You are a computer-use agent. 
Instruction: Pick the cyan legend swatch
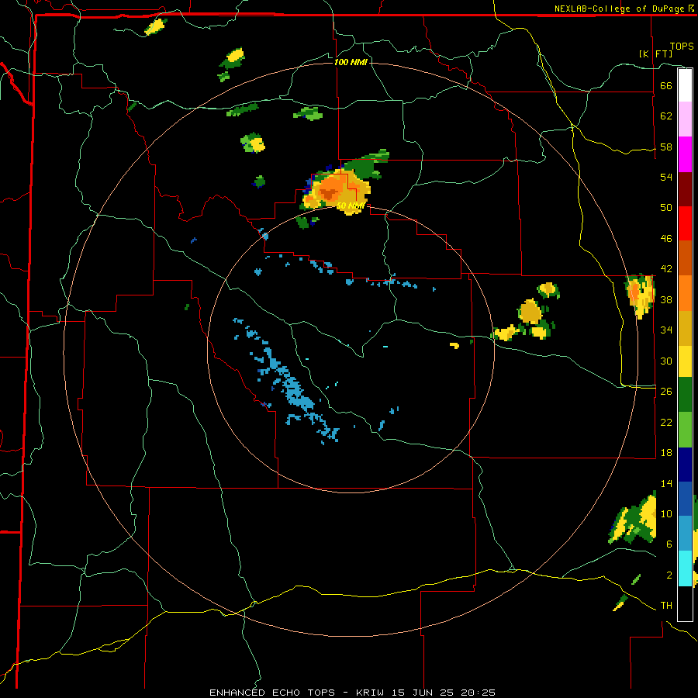[x=685, y=568]
